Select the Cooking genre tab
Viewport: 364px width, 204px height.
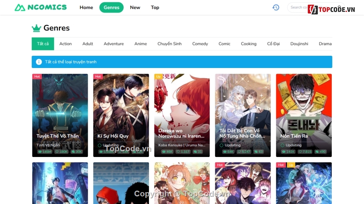(249, 44)
